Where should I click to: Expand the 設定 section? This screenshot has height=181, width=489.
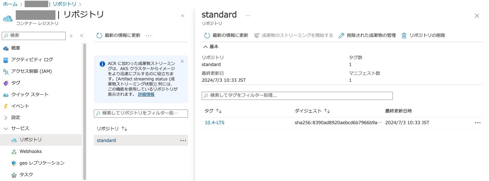click(15, 117)
